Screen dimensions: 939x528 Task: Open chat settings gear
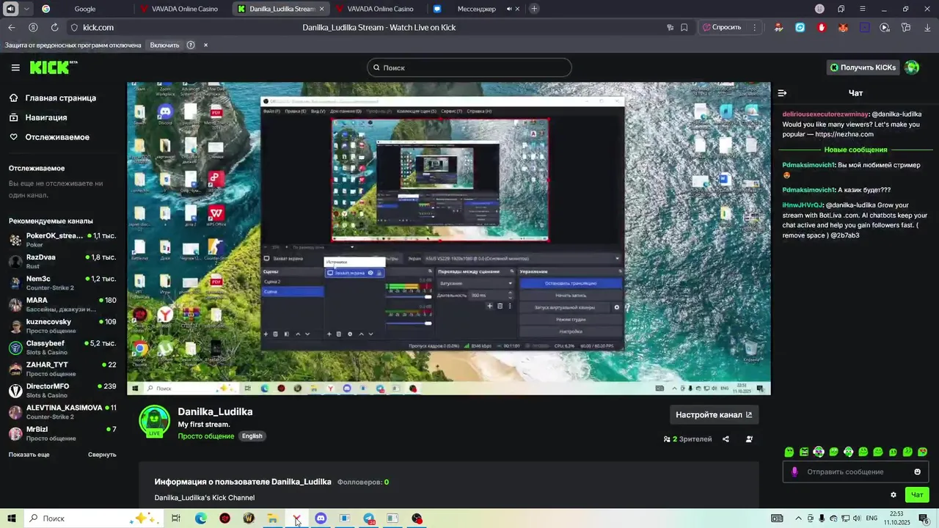click(893, 495)
